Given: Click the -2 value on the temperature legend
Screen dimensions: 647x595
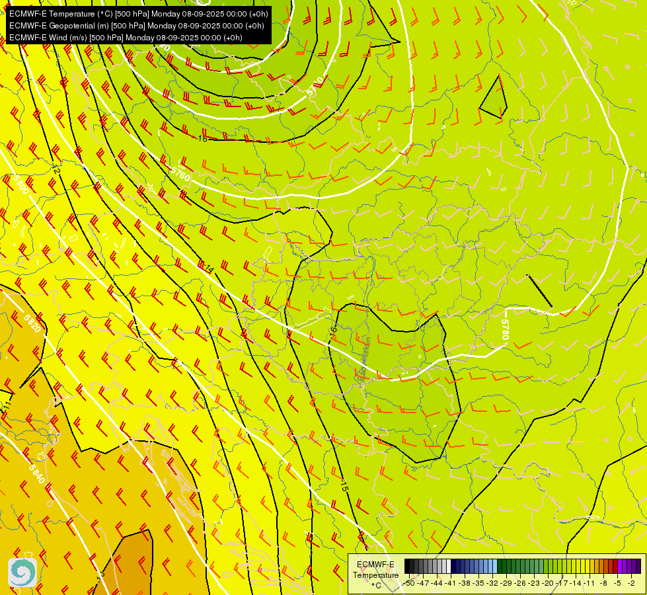Looking at the screenshot, I should click(631, 583).
